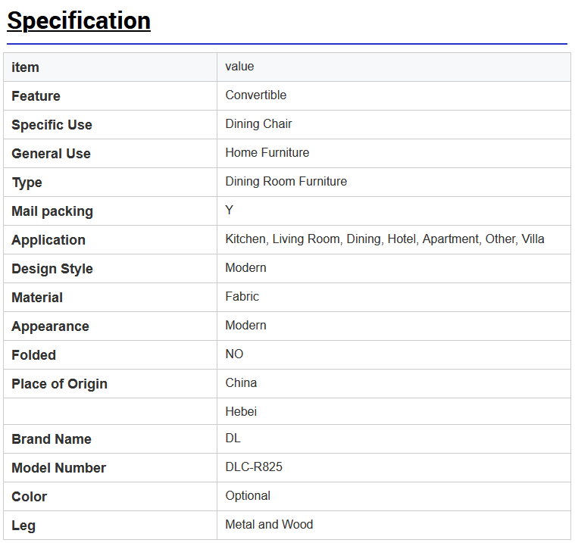The height and width of the screenshot is (543, 575).
Task: Click the value column header
Action: (x=239, y=67)
